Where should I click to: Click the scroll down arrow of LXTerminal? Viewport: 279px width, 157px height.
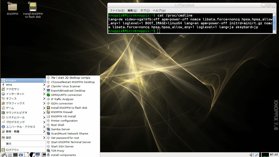click(274, 31)
